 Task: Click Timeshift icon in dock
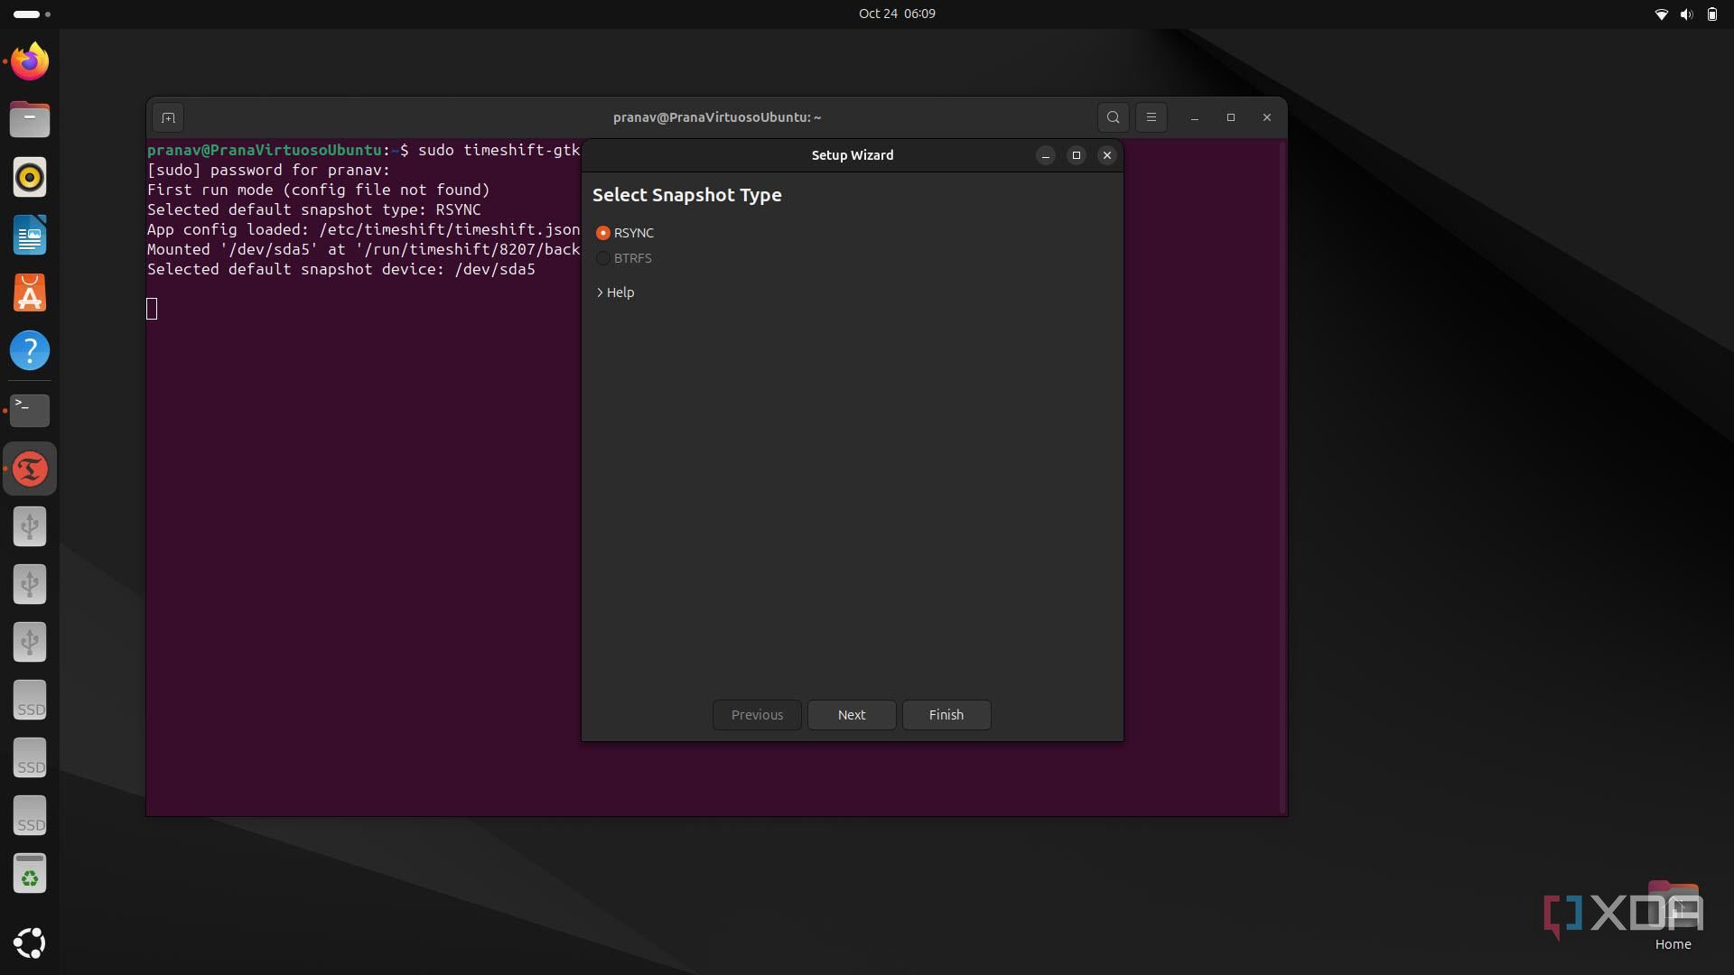pyautogui.click(x=30, y=469)
